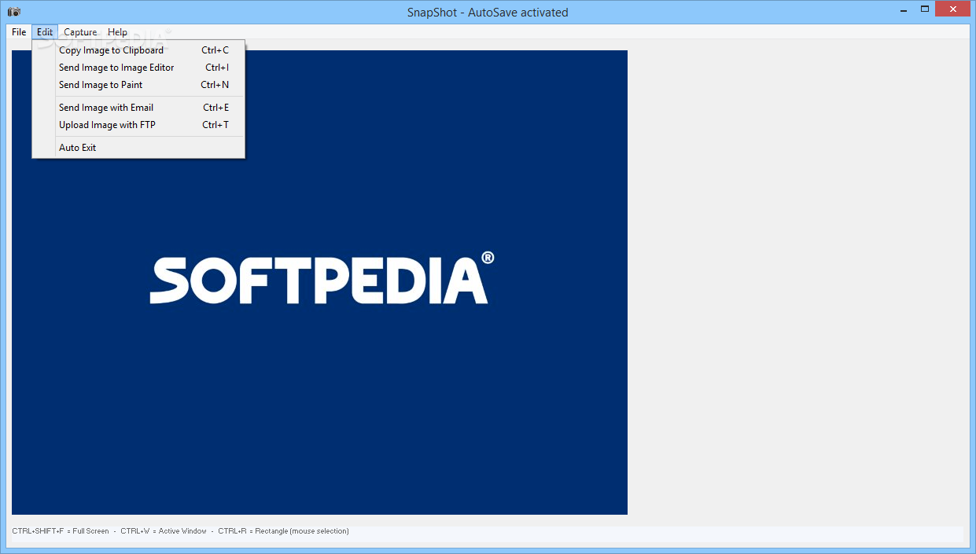This screenshot has height=554, width=976.
Task: Open the Capture menu
Action: 80,32
